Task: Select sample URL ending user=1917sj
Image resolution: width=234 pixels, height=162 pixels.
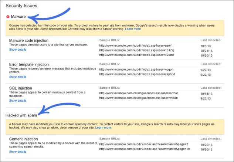Action: (x=137, y=50)
